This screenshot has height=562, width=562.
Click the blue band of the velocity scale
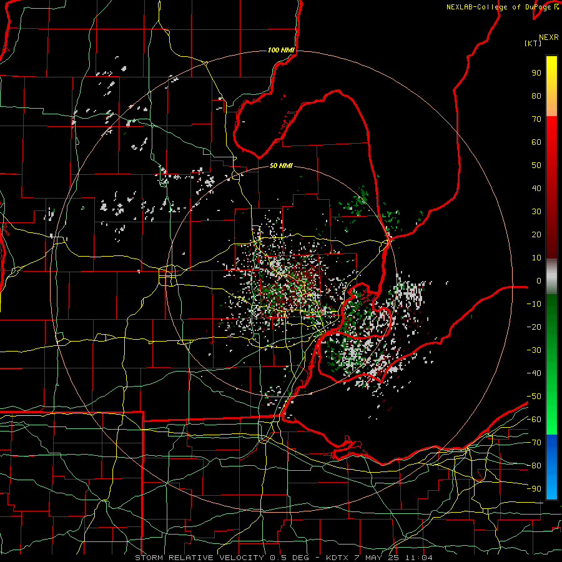tap(551, 466)
